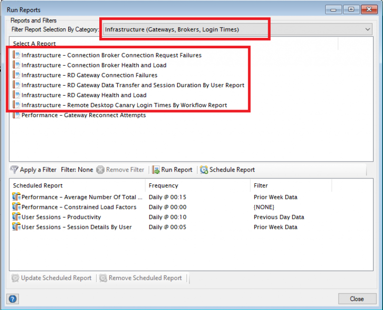Click the dropdown arrow of category filter
This screenshot has height=310, width=383.
(x=368, y=29)
